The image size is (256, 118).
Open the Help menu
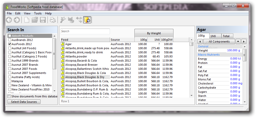tap(48, 13)
